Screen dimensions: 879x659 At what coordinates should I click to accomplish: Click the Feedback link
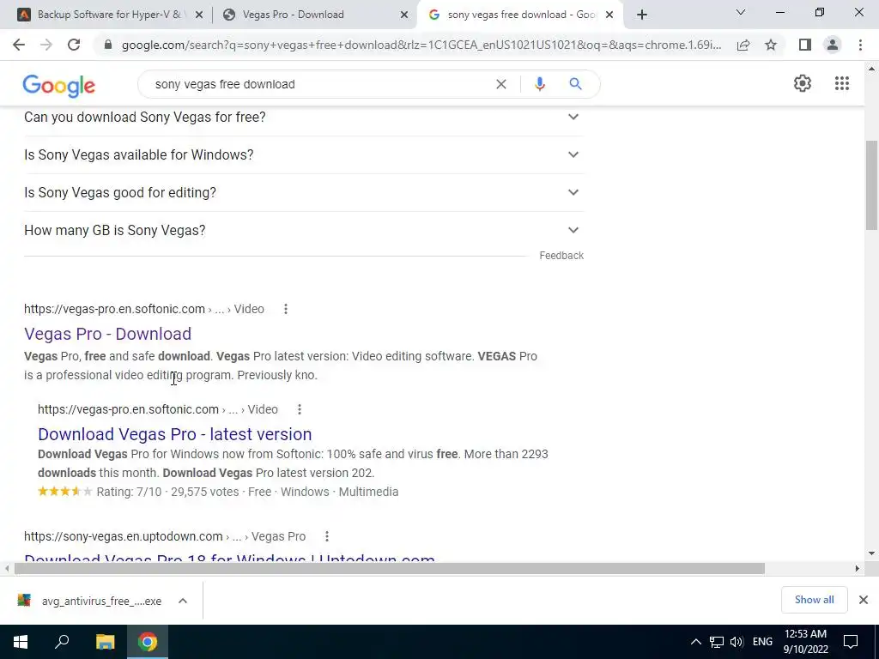[x=561, y=256]
